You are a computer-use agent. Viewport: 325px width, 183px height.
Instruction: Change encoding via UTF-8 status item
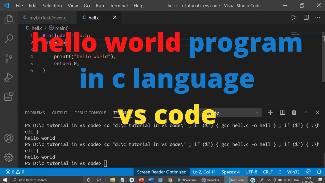[251, 172]
